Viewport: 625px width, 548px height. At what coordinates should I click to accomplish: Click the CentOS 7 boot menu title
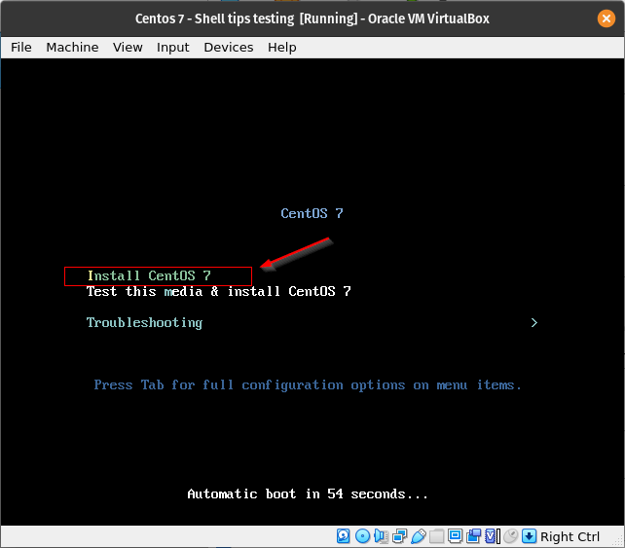click(312, 213)
